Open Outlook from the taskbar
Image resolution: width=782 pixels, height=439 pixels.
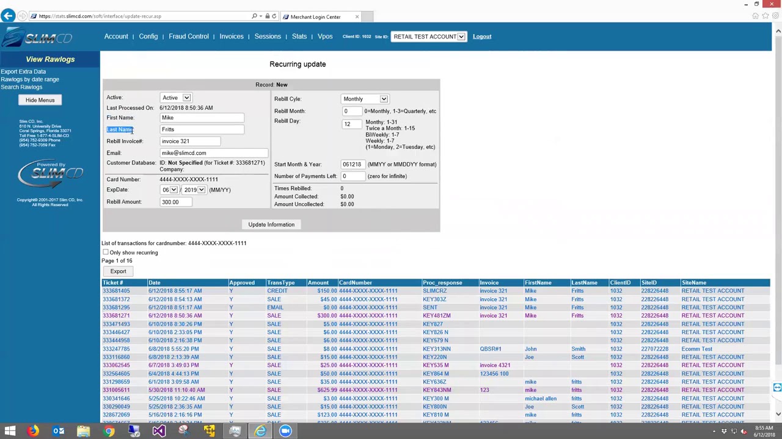click(59, 431)
